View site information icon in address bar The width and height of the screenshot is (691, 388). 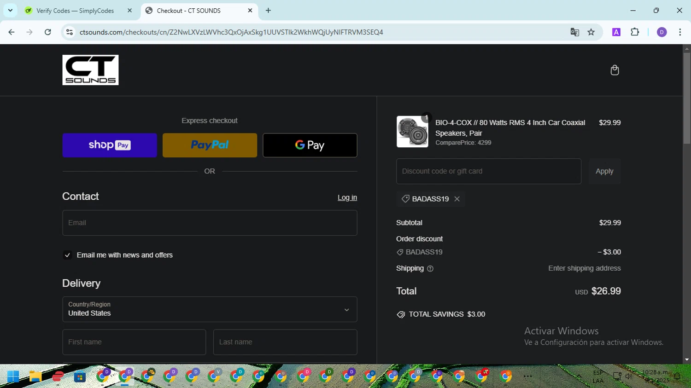pyautogui.click(x=70, y=32)
